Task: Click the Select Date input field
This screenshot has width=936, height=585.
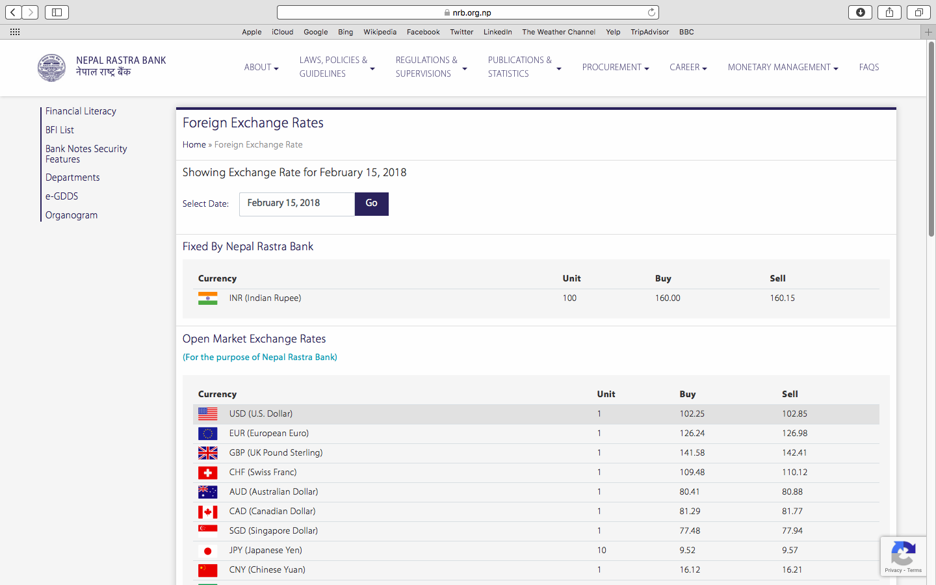Action: coord(297,204)
